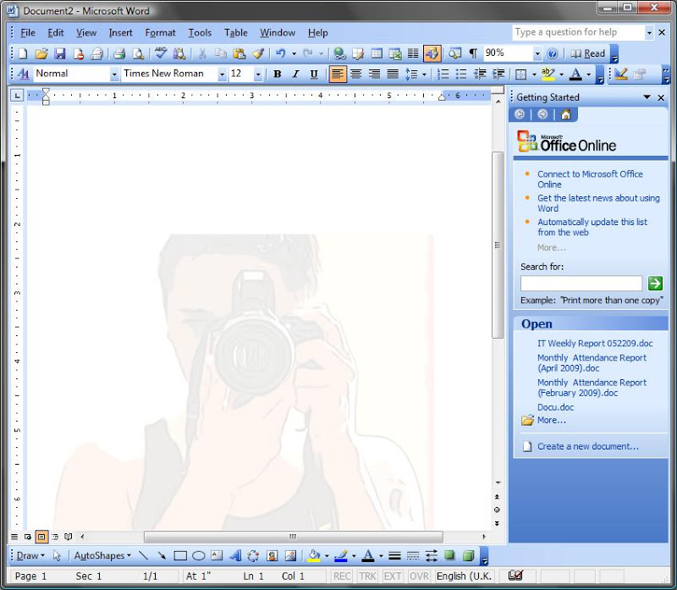Click Create a new document link
The image size is (677, 590).
[587, 446]
